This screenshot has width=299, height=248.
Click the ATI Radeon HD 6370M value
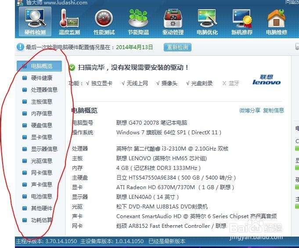click(x=175, y=187)
